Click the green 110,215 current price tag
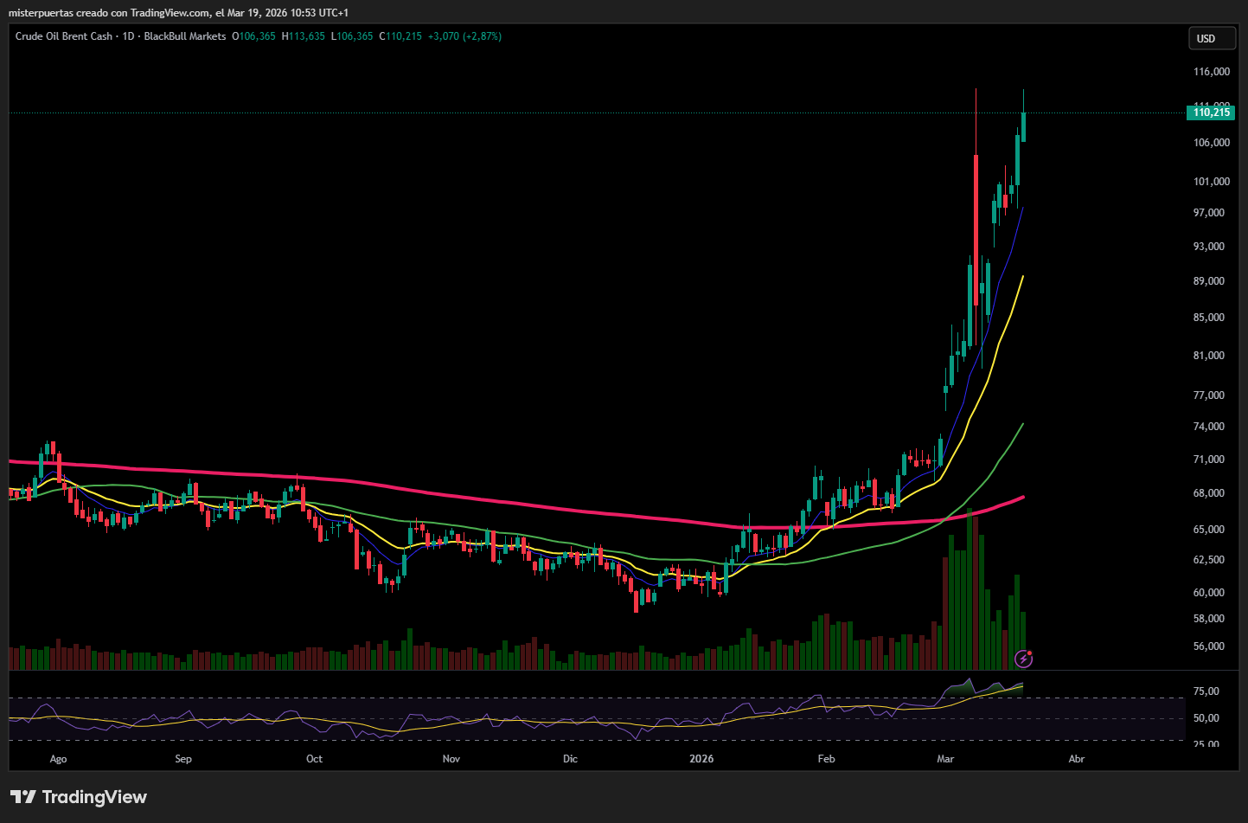This screenshot has height=823, width=1248. point(1211,113)
